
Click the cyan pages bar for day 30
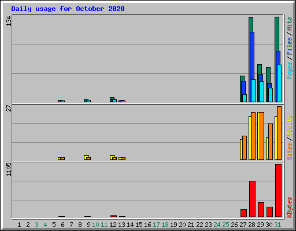271,95
